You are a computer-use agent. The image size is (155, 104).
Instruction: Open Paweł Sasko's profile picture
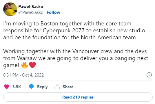coord(10,9)
